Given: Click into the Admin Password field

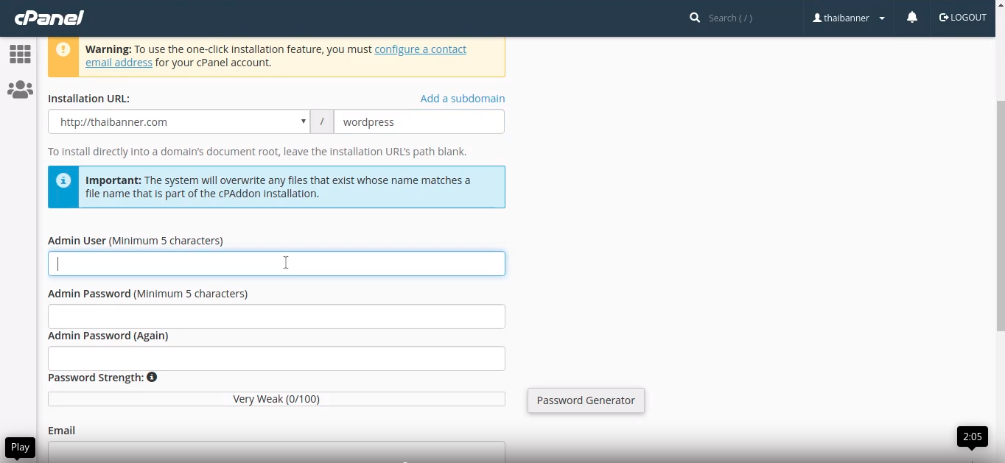Looking at the screenshot, I should (x=276, y=317).
